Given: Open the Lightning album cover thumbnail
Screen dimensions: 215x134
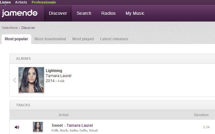Looking at the screenshot, I should (x=31, y=80).
